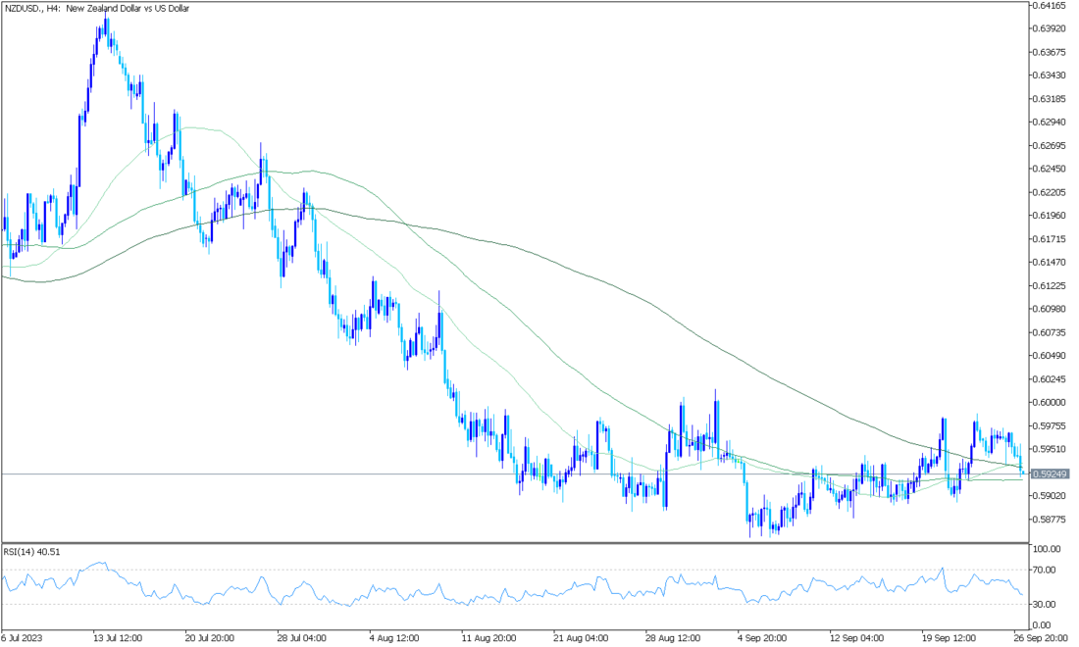The height and width of the screenshot is (647, 1079).
Task: Click the NZDUSD H4 chart title text
Action: click(97, 9)
